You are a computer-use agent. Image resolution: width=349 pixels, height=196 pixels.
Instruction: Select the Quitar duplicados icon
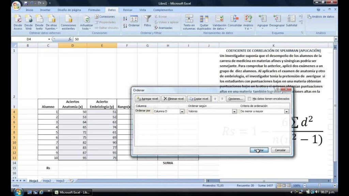(204, 19)
